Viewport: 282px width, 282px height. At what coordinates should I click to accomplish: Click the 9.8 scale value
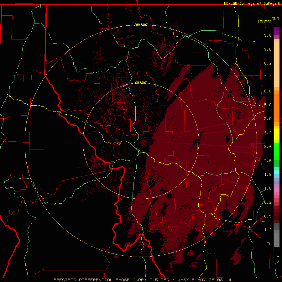[x=268, y=35]
